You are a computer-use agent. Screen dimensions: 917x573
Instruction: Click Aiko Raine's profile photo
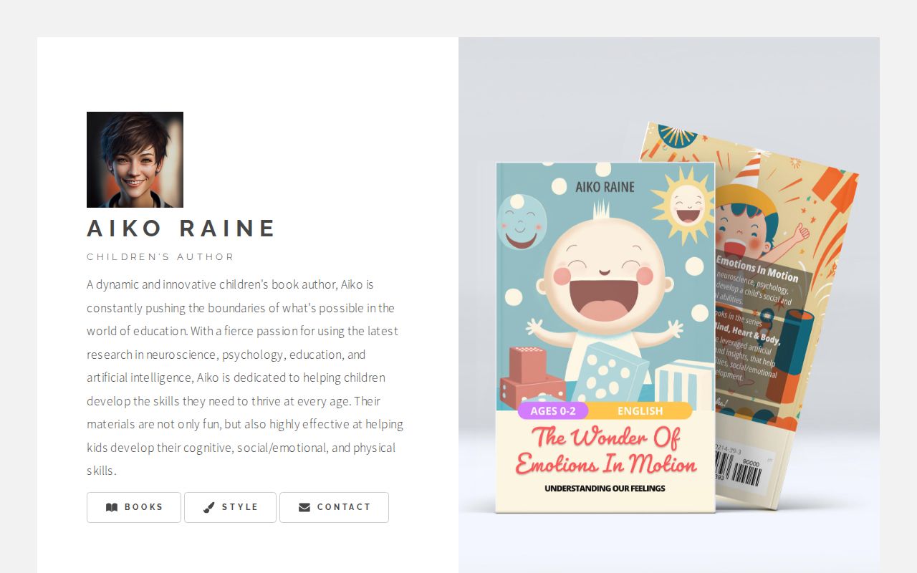135,160
